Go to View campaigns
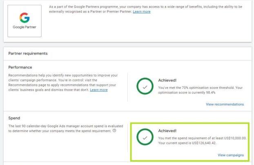Image resolution: width=254 pixels, height=165 pixels. [x=231, y=155]
